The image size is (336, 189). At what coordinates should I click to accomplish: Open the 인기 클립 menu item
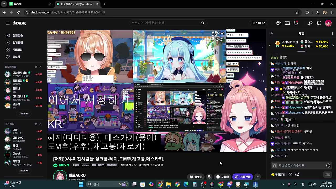coord(15,43)
